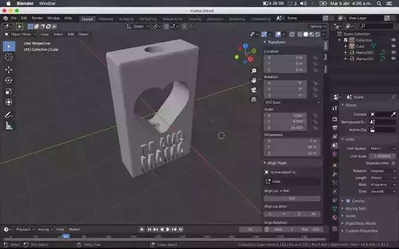The image size is (399, 249).
Task: Click the Play animation button
Action: 168,229
